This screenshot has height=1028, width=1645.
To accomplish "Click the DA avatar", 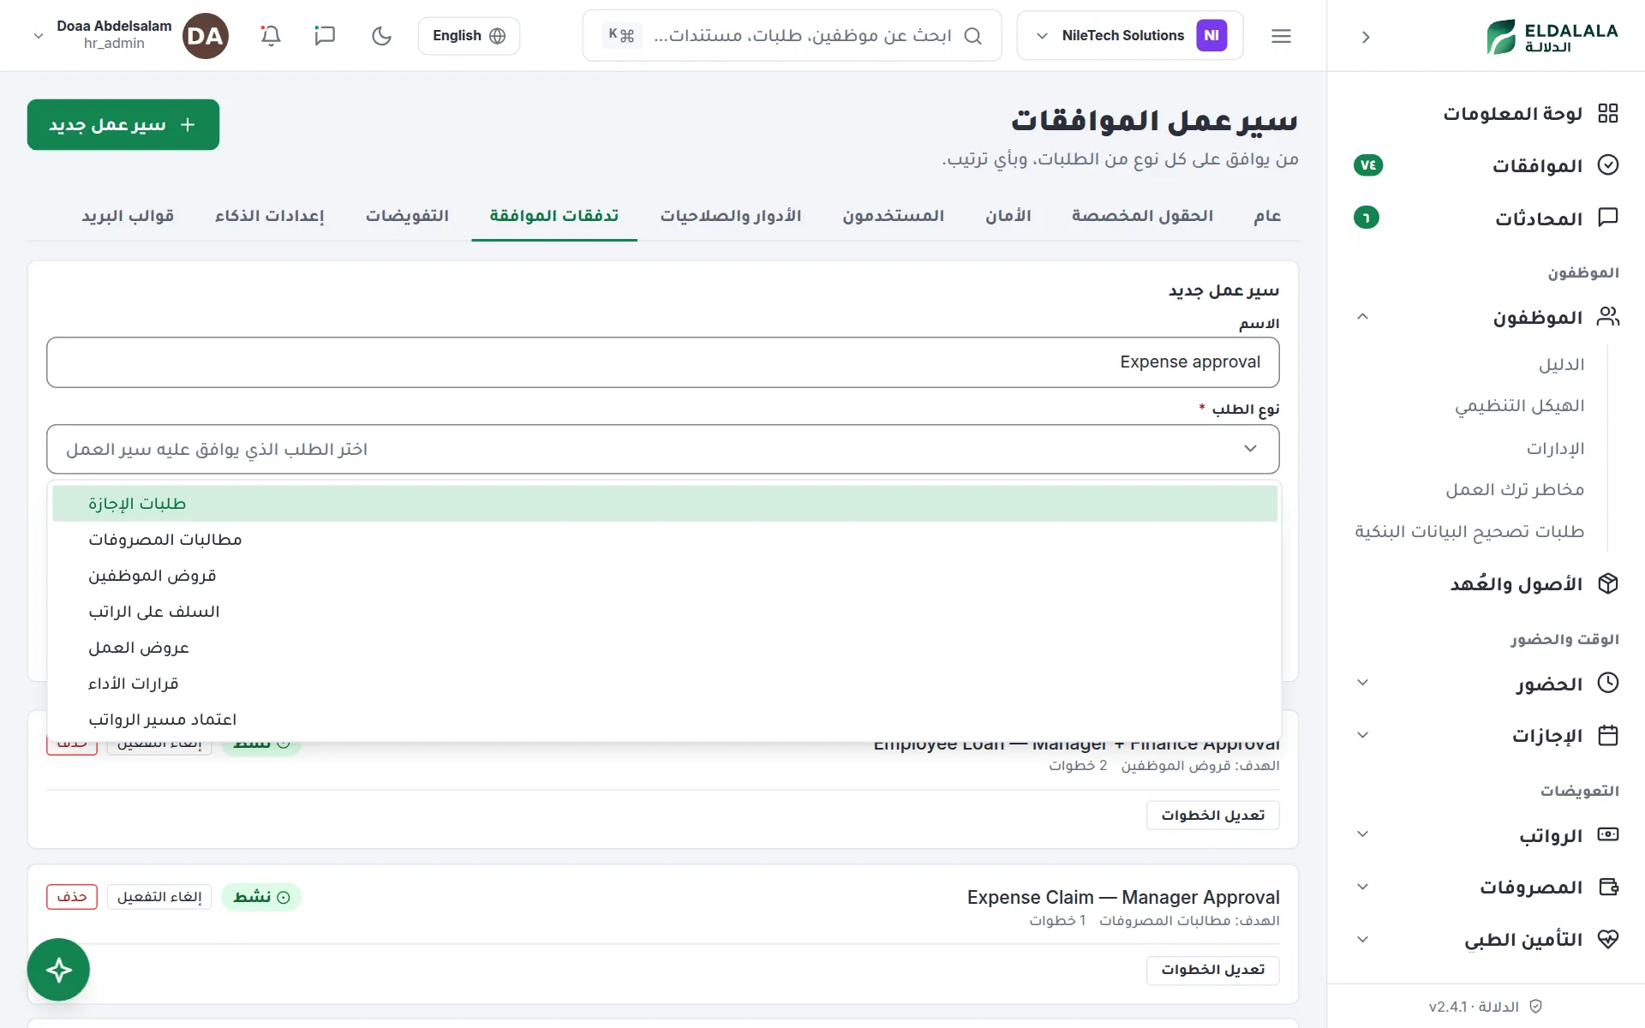I will coord(206,36).
